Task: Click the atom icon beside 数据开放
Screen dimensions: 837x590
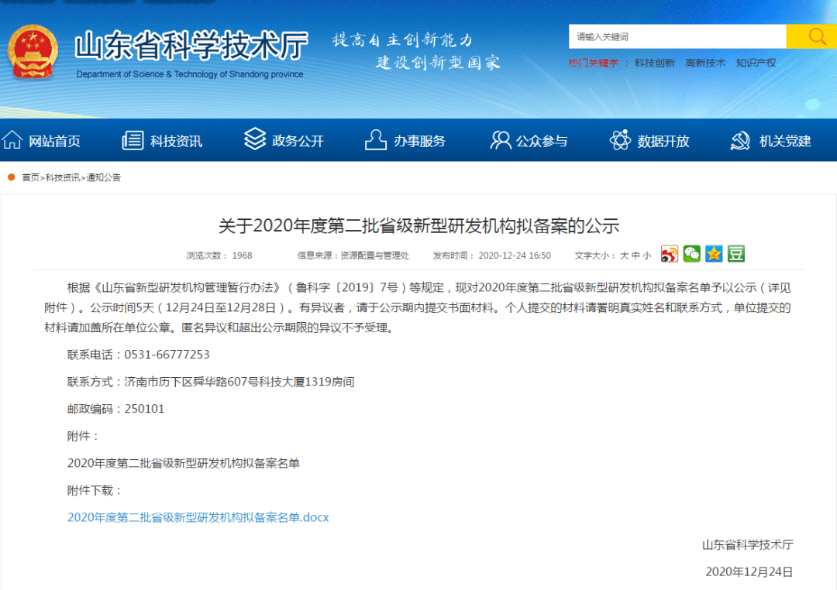Action: click(620, 140)
